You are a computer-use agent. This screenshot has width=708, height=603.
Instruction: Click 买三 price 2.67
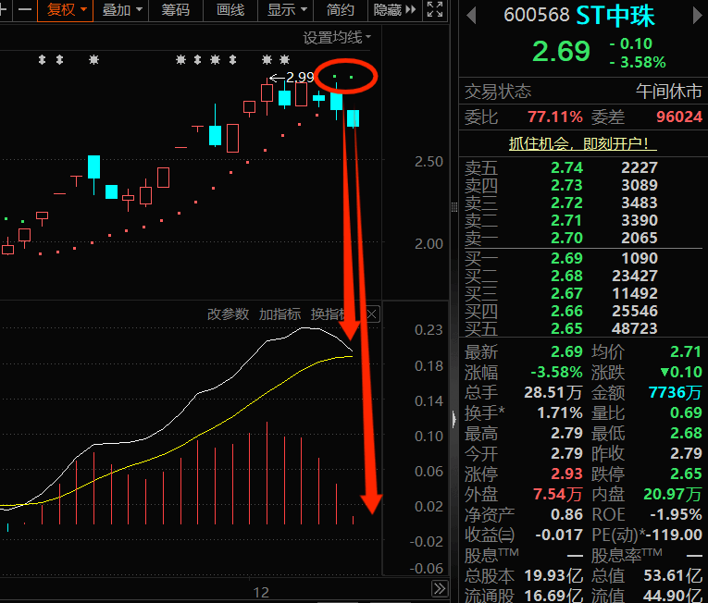point(566,293)
